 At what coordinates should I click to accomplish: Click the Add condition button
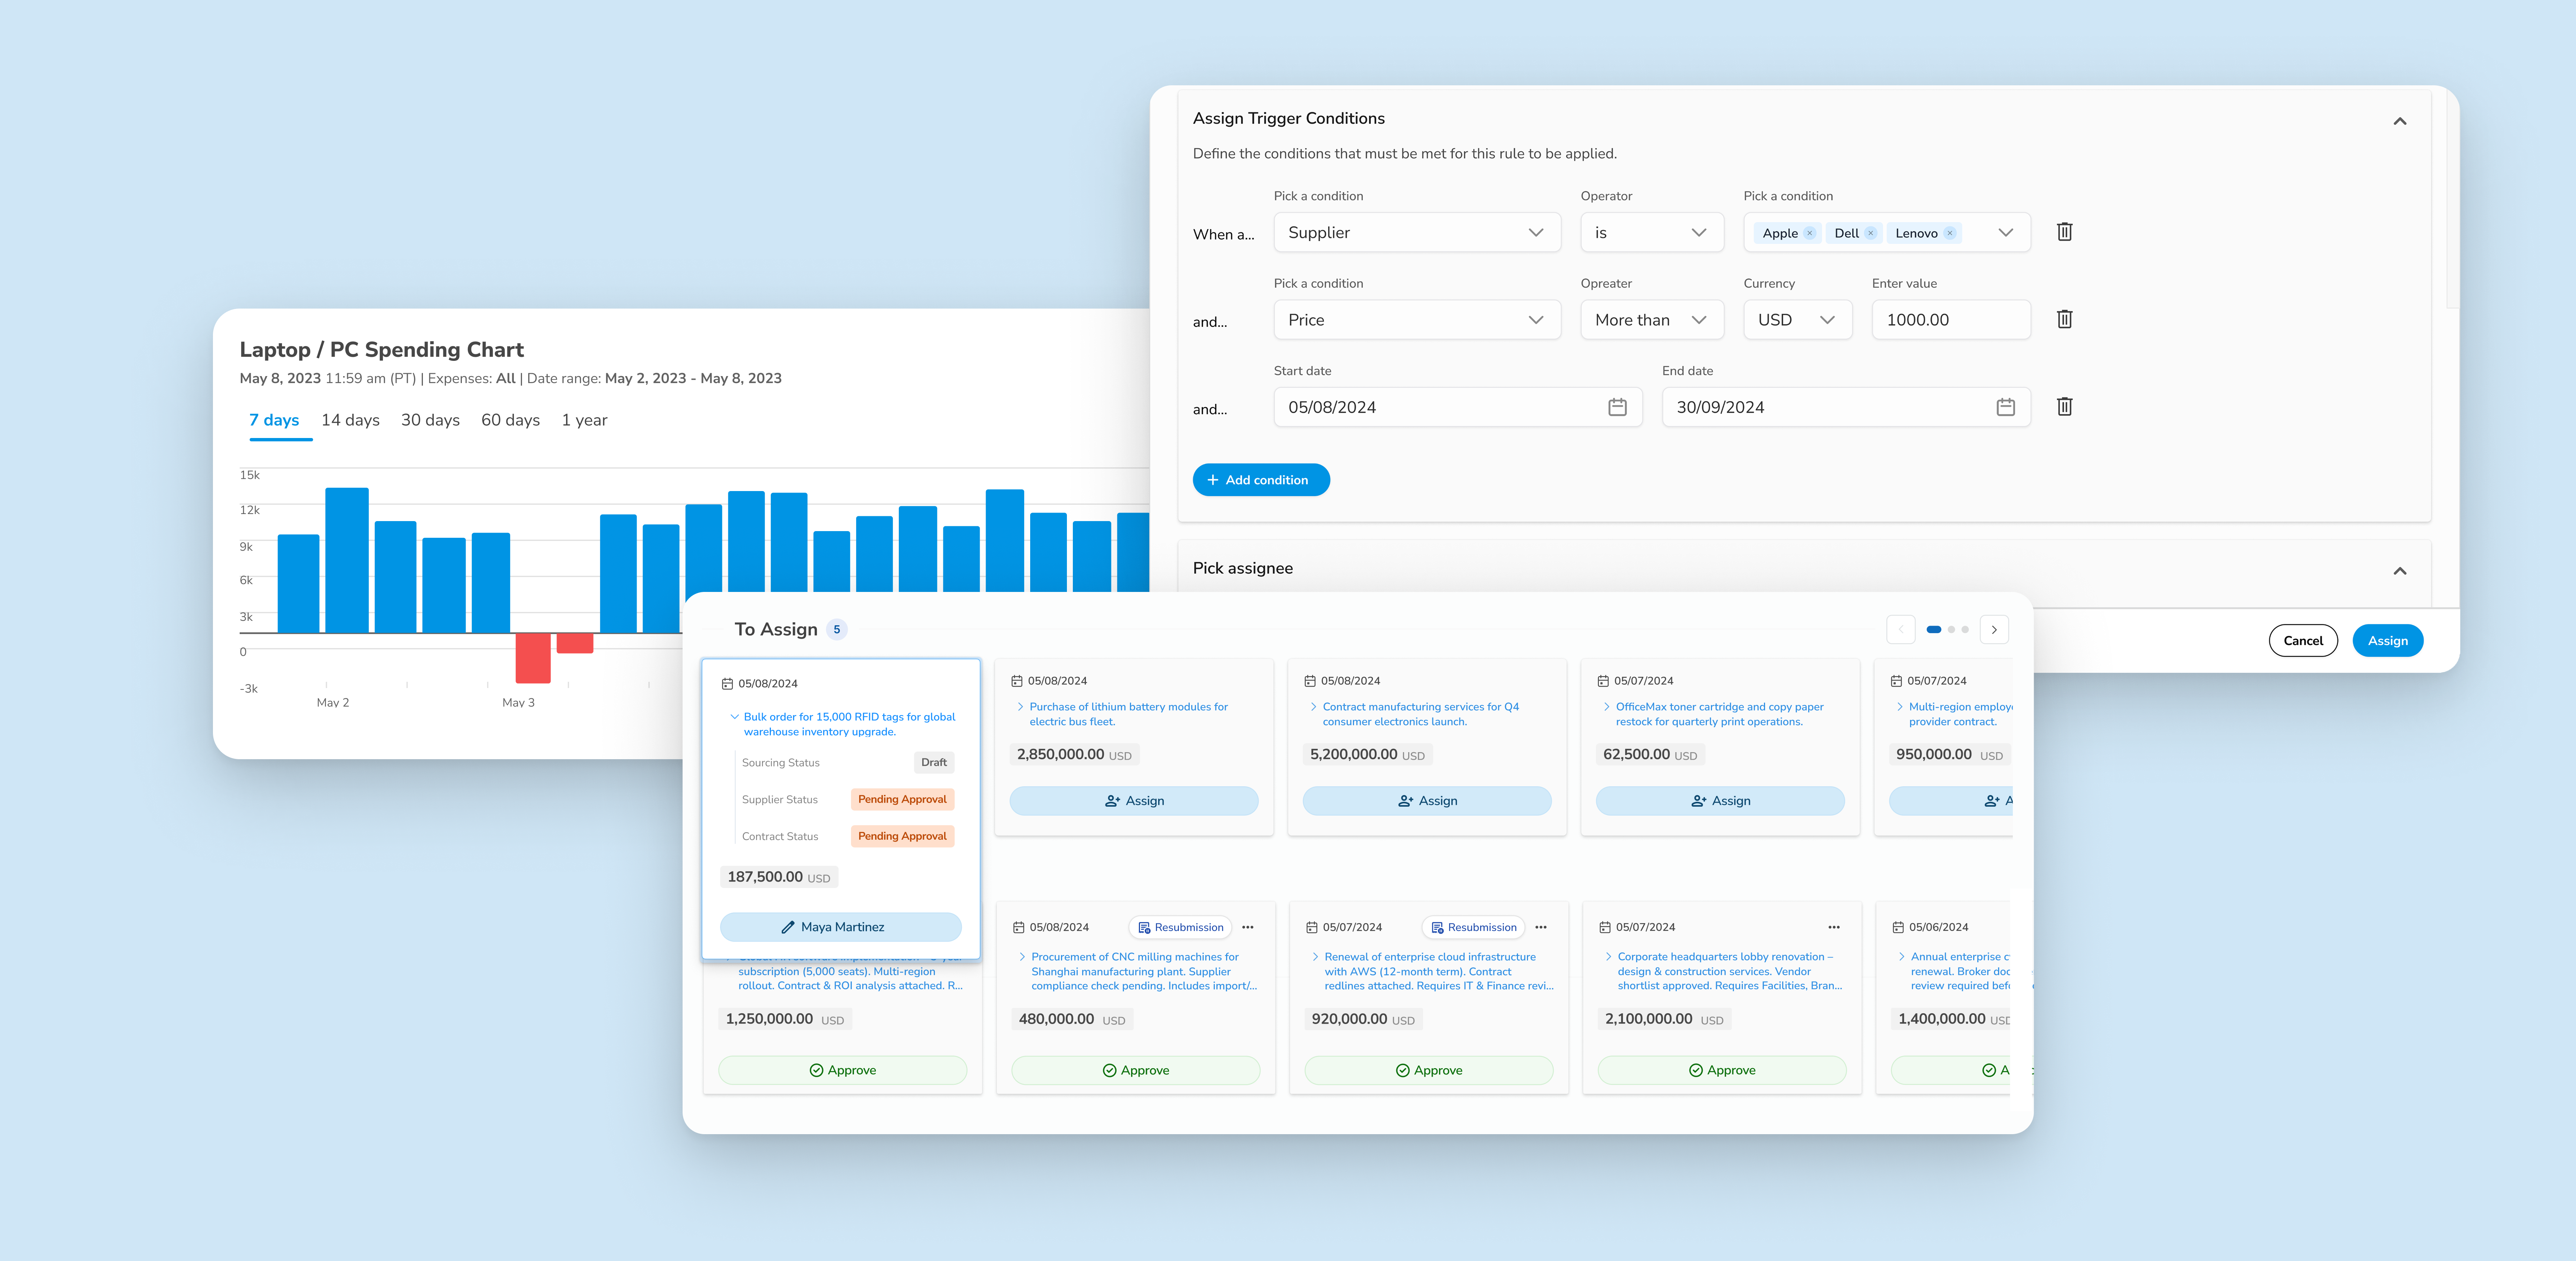(x=1260, y=480)
